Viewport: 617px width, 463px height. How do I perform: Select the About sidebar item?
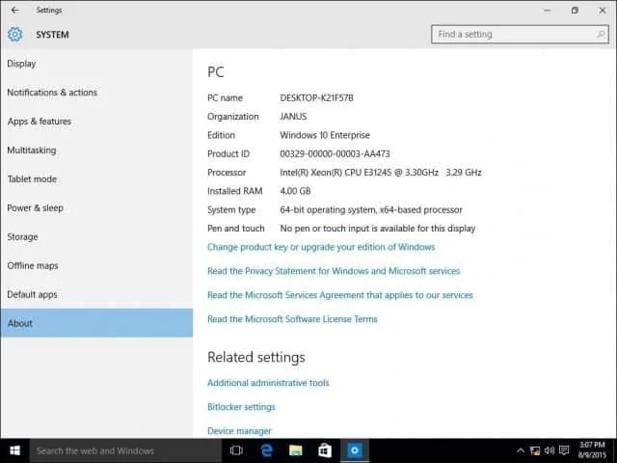[96, 323]
